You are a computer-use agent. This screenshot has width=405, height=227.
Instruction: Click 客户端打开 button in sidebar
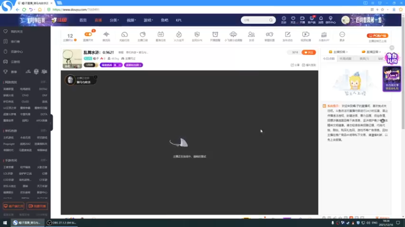coord(14,206)
